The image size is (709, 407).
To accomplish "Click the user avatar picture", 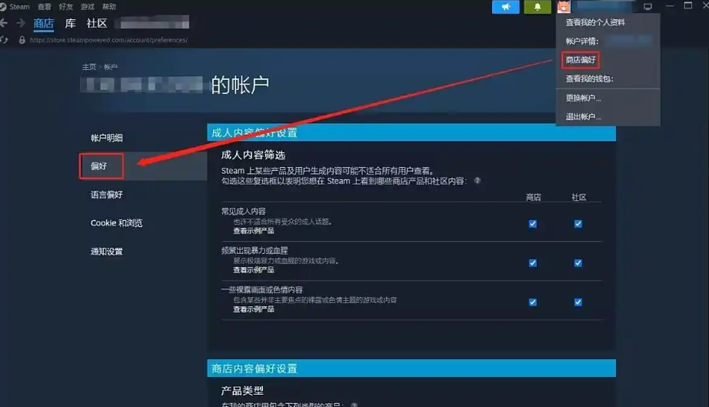I will [x=564, y=6].
